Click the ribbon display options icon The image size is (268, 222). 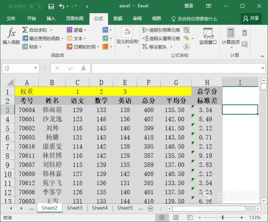(208, 6)
